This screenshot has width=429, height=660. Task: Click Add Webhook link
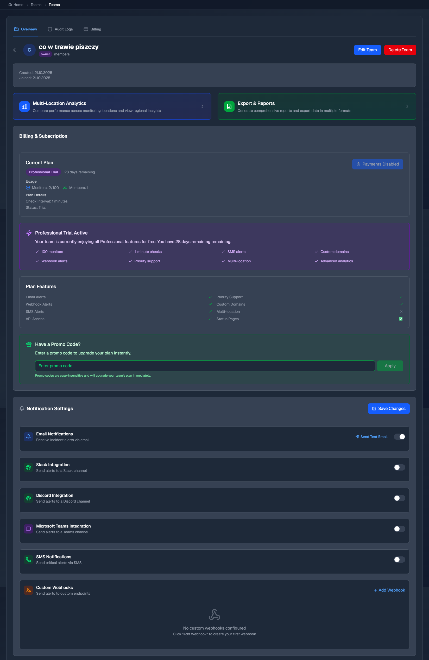389,590
